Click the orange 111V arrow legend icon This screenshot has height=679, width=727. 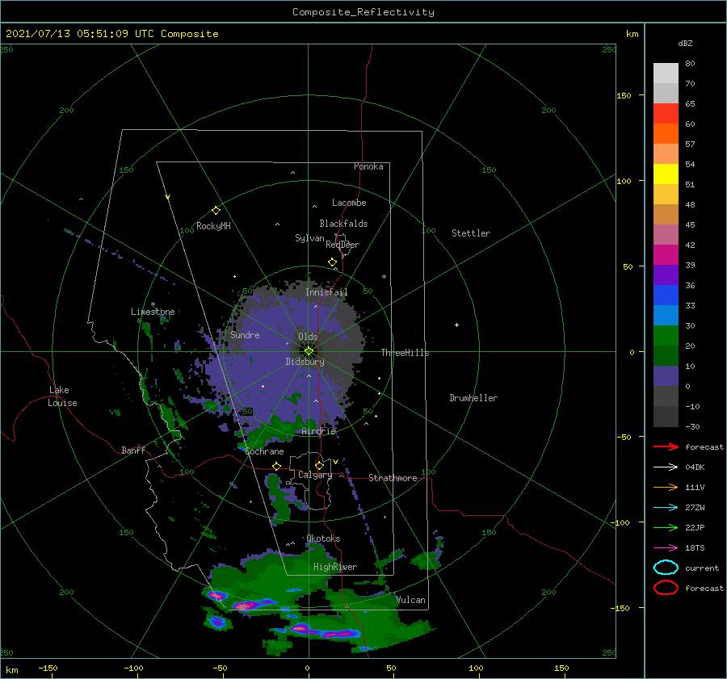[x=666, y=487]
